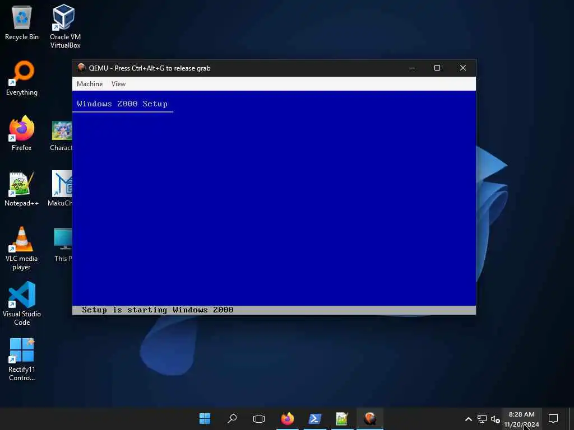
Task: Close the QEMU window
Action: click(462, 68)
